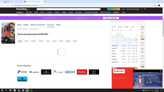Click the clock icon on Палладий row
The height and width of the screenshot is (92, 164).
[137, 59]
